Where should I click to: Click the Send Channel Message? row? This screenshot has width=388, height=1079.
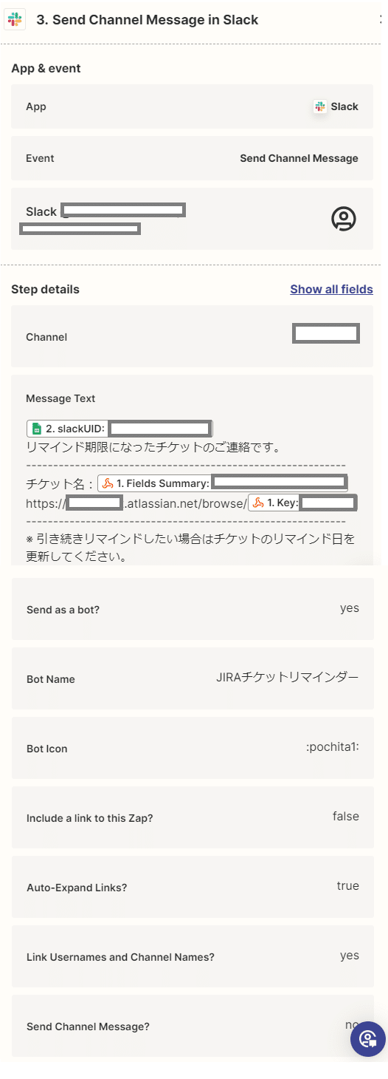point(192,1026)
